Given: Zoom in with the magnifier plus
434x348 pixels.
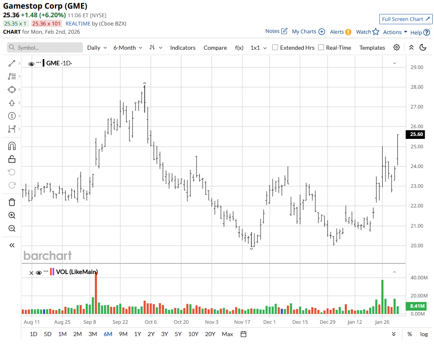Looking at the screenshot, I should click(12, 215).
